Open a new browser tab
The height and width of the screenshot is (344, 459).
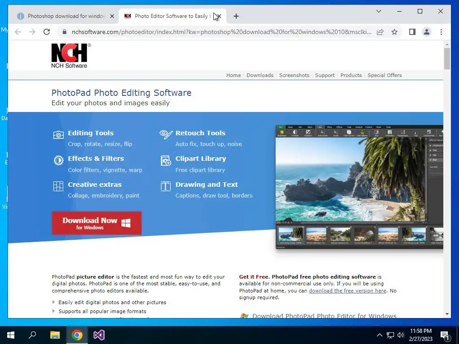(236, 16)
